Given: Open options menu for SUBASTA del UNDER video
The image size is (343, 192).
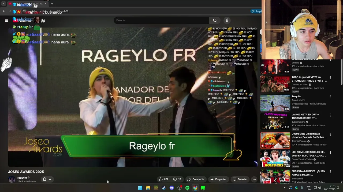Looking at the screenshot, I should (x=330, y=172).
